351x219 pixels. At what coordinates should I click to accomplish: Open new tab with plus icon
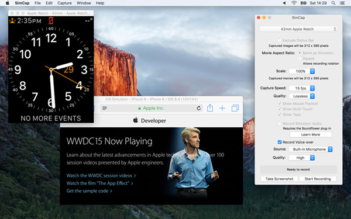222,109
